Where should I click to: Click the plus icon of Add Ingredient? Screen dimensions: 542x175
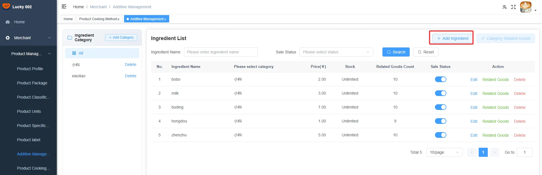pos(439,38)
